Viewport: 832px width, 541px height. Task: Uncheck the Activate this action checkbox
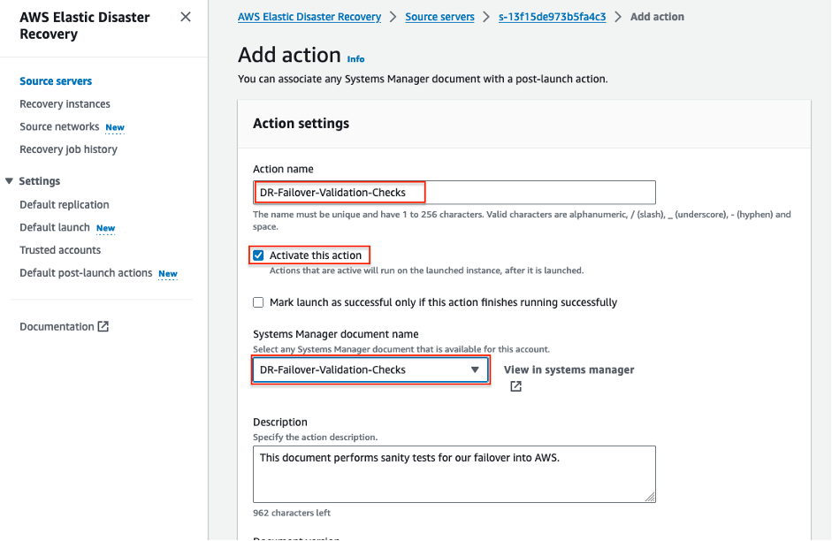click(259, 255)
